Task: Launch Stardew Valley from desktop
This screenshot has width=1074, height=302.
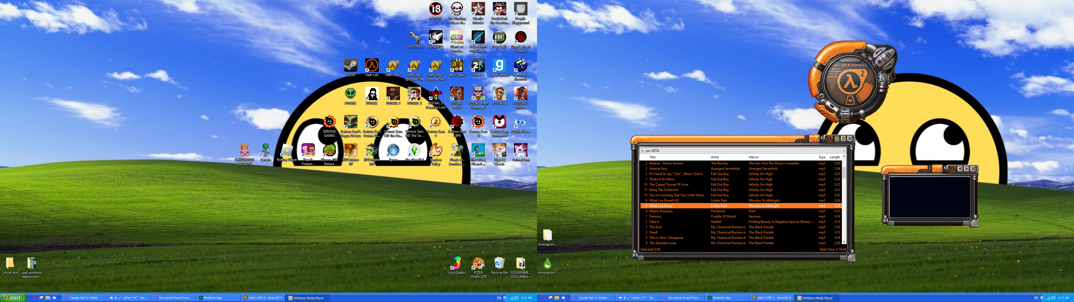Action: [435, 154]
